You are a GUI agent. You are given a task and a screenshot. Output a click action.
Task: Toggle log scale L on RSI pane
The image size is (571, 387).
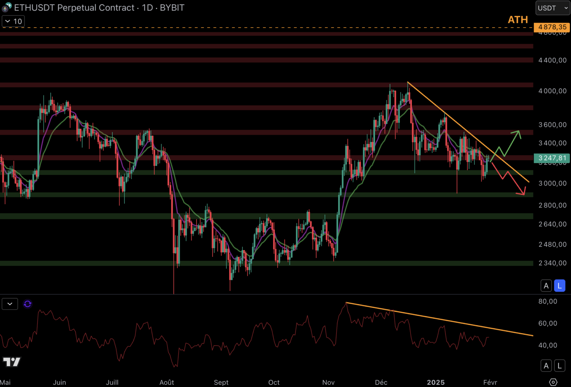coord(560,365)
